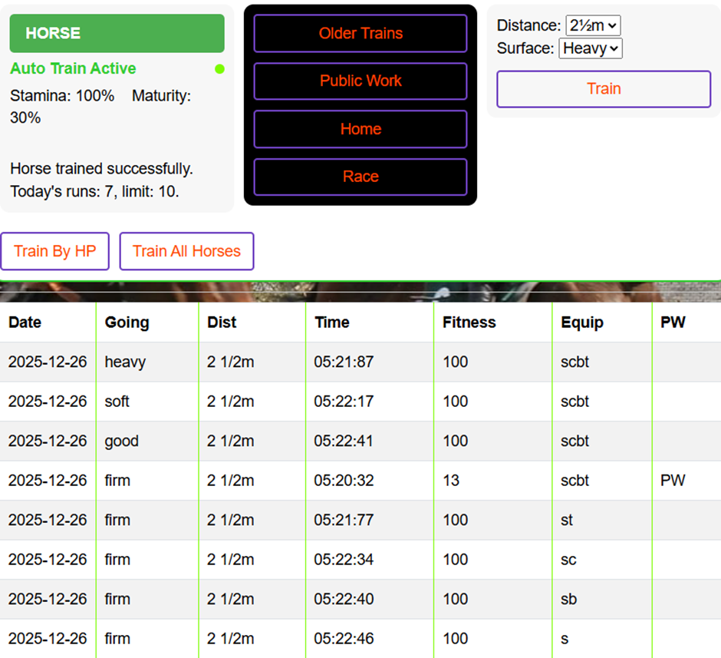The image size is (721, 658).
Task: Navigate to Home
Action: pyautogui.click(x=360, y=129)
